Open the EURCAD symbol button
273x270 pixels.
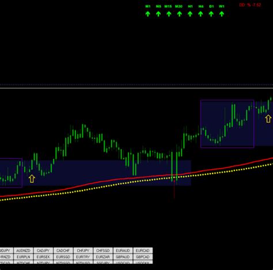click(x=143, y=250)
